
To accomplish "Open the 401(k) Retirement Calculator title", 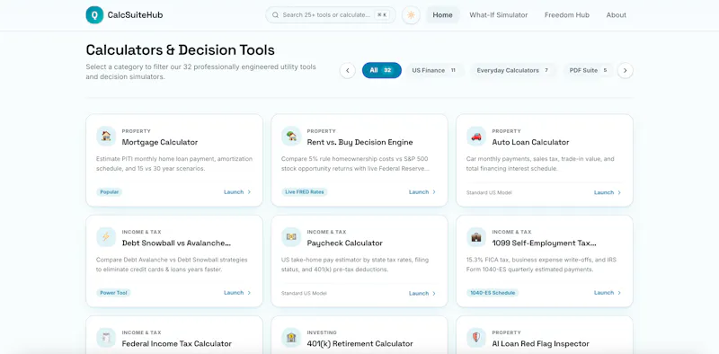I will point(360,343).
